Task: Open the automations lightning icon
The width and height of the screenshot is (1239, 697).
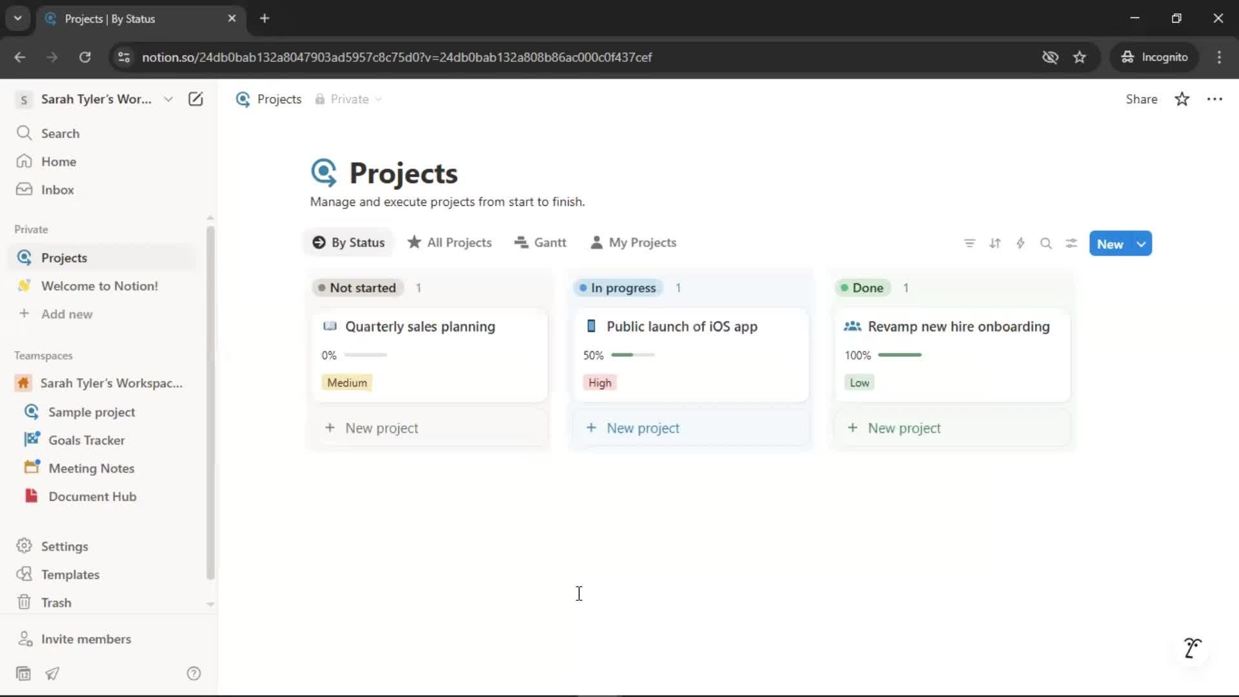Action: 1020,243
